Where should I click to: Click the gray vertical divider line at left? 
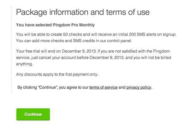coord(11,49)
